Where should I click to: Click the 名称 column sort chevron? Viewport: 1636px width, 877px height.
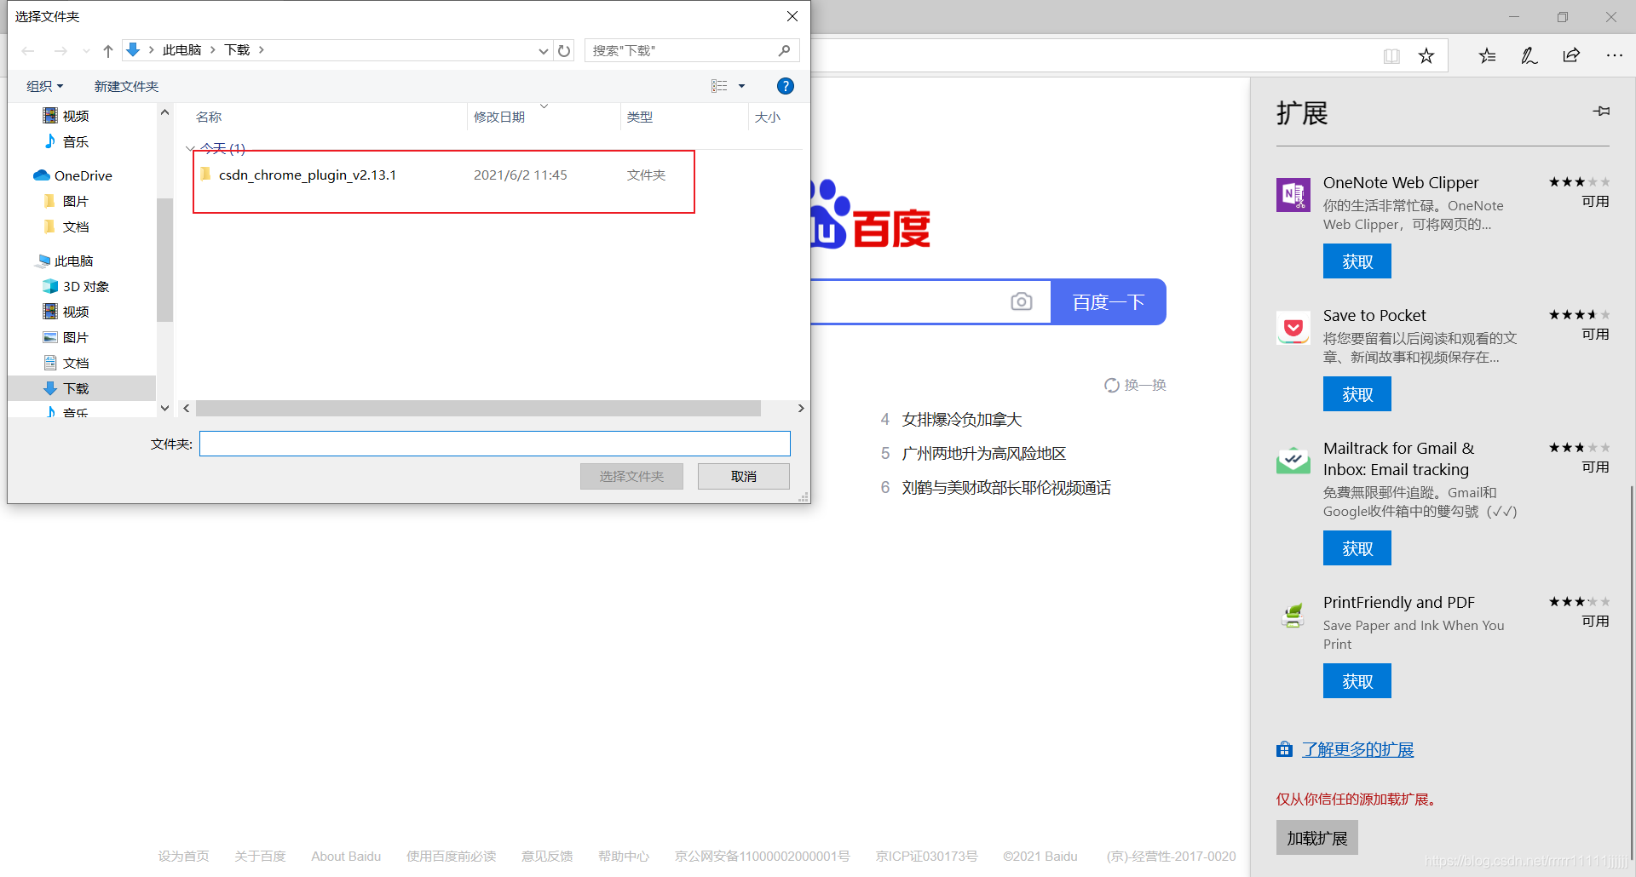click(544, 106)
